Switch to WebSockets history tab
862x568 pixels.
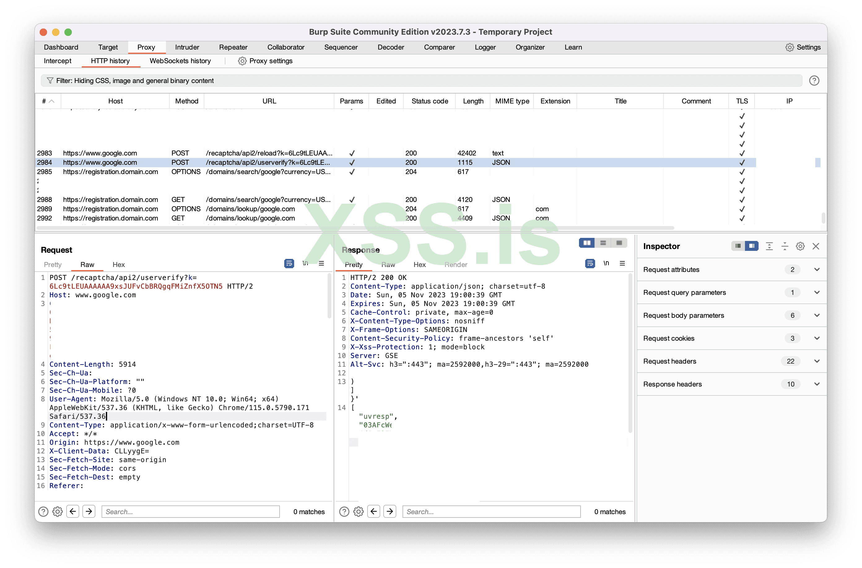(180, 61)
